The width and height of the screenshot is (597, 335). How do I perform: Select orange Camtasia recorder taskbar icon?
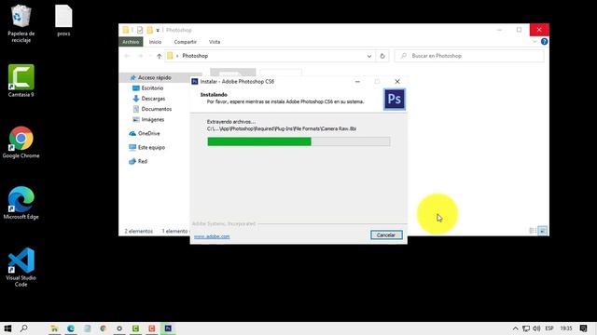click(x=151, y=328)
